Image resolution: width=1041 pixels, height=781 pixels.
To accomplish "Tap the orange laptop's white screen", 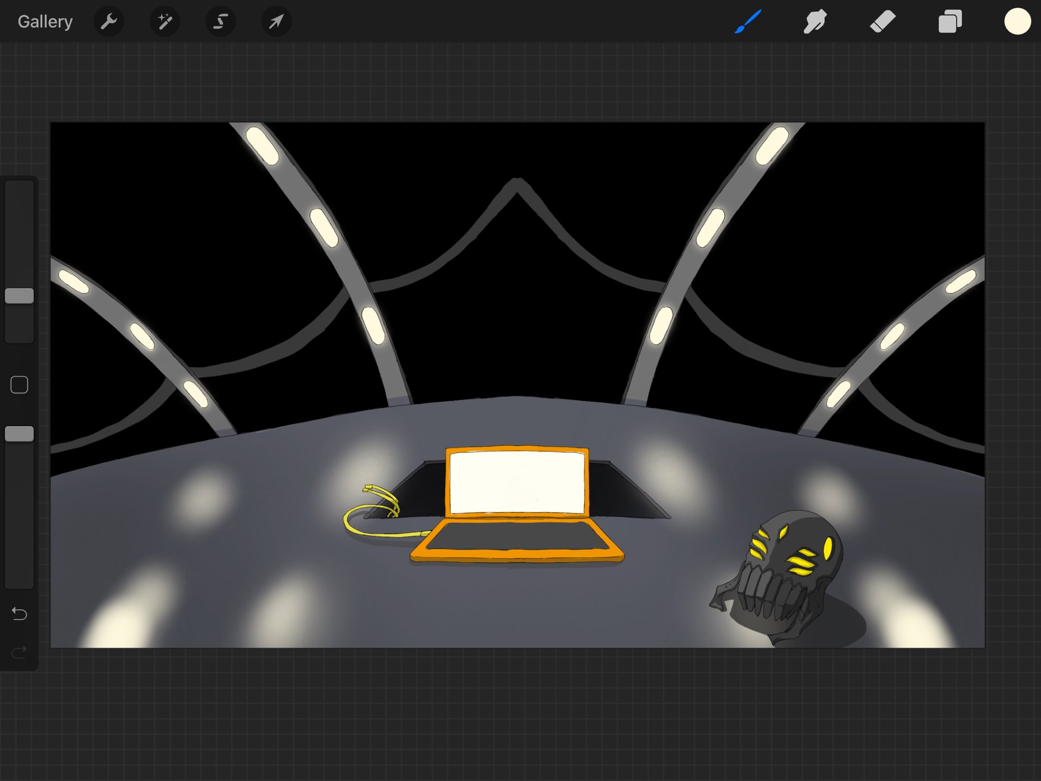I will (517, 483).
